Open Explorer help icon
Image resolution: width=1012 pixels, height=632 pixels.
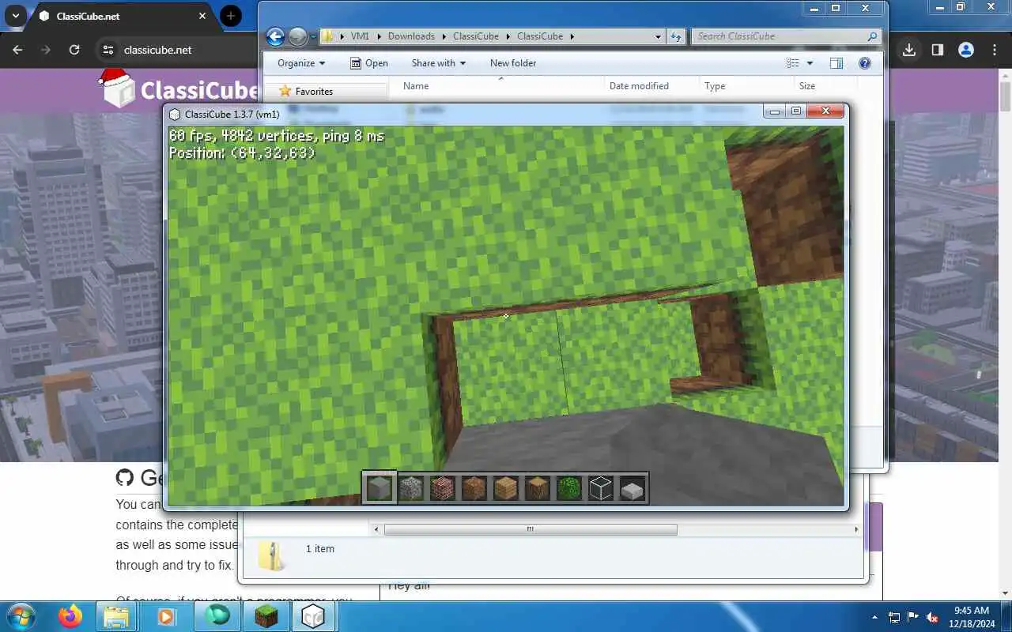(864, 63)
